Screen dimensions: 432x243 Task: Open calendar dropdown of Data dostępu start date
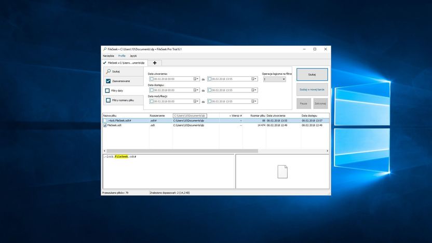tap(196, 90)
